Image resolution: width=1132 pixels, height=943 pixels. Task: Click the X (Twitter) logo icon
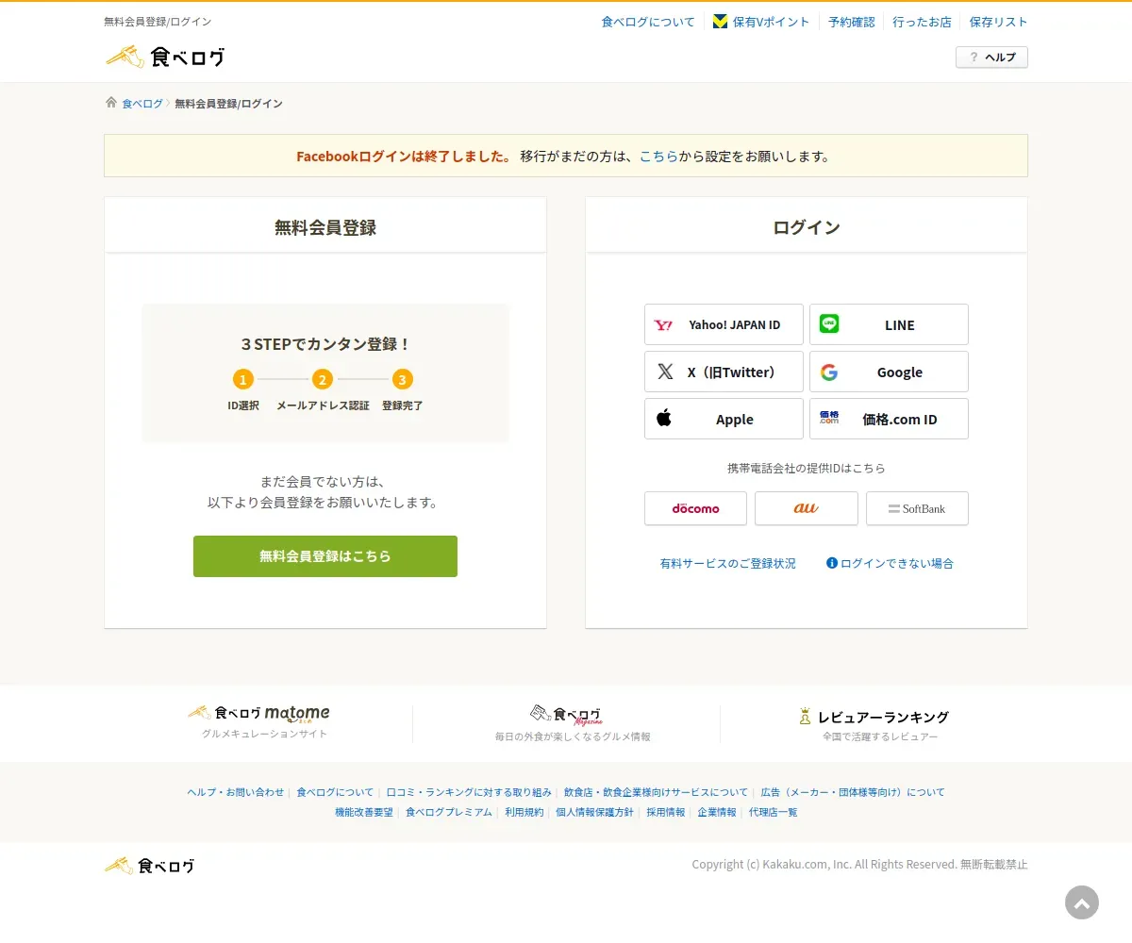point(665,372)
